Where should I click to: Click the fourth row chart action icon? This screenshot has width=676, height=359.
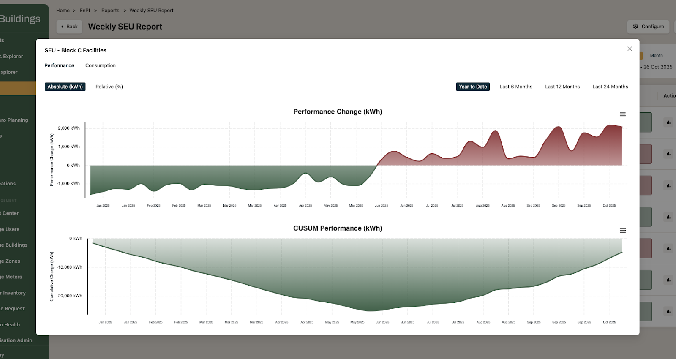click(x=668, y=217)
